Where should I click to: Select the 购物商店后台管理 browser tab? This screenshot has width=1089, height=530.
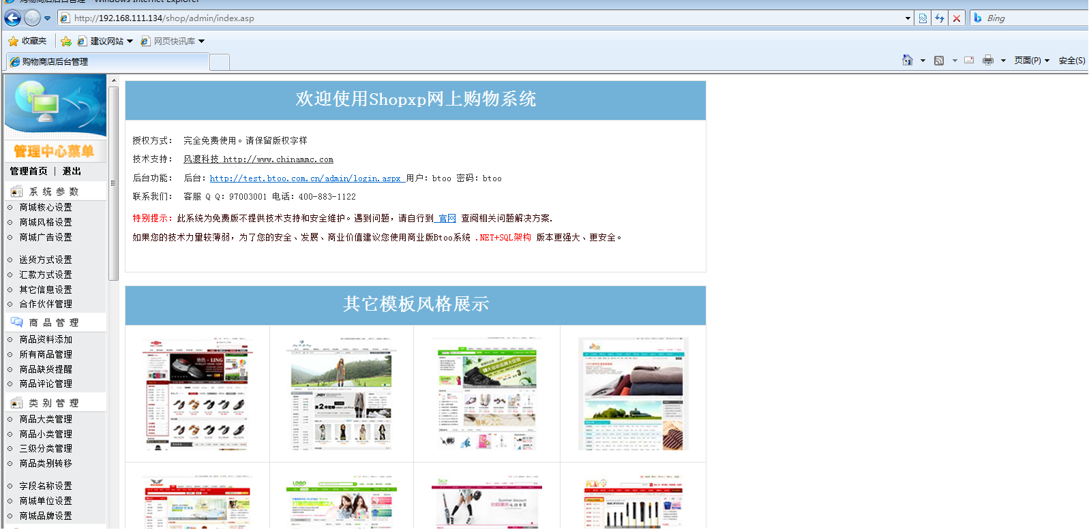[108, 62]
